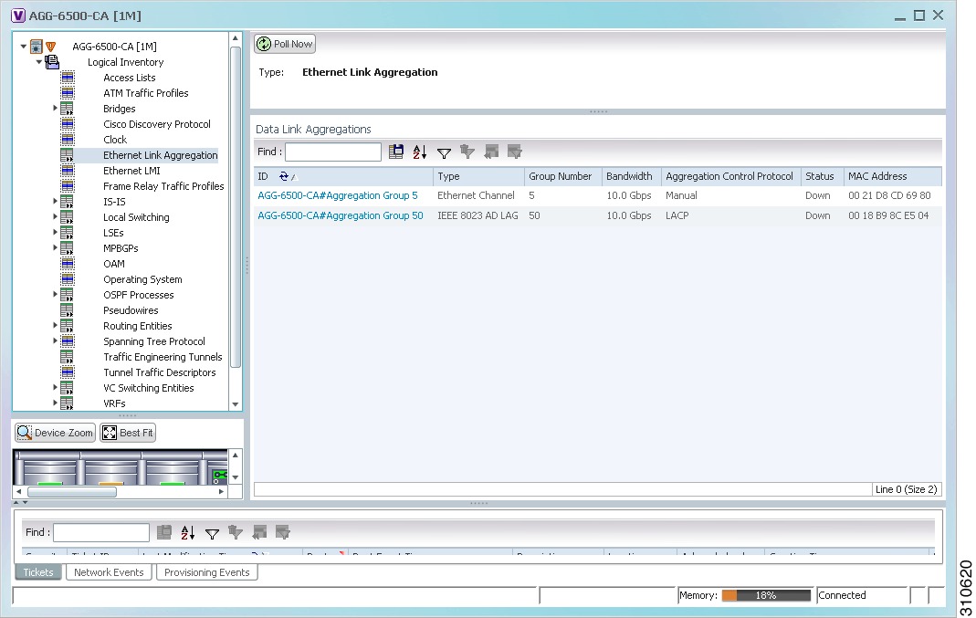Click export icon in the tickets pane toolbar
976x618 pixels.
(x=164, y=532)
